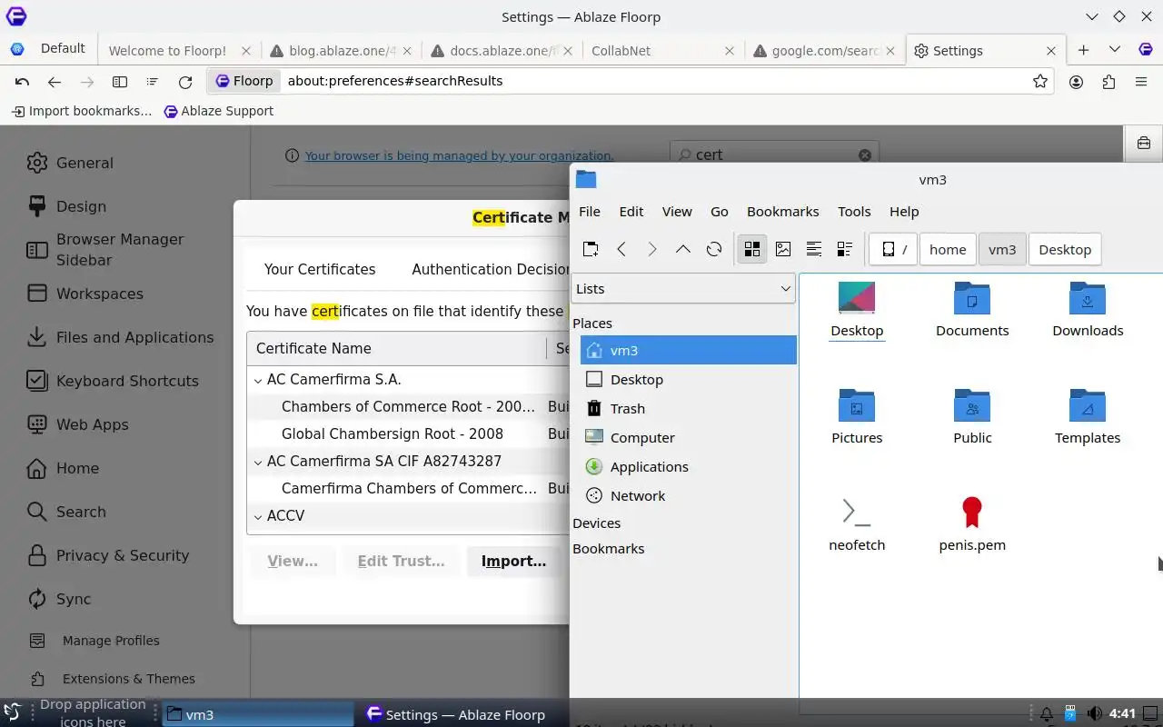Click the volume icon in system tray
Viewport: 1163px width, 727px height.
coord(1095,714)
